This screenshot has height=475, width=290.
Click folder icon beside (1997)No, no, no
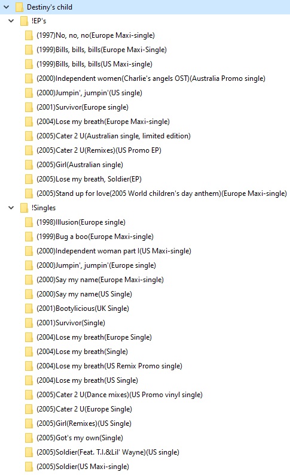(x=29, y=35)
